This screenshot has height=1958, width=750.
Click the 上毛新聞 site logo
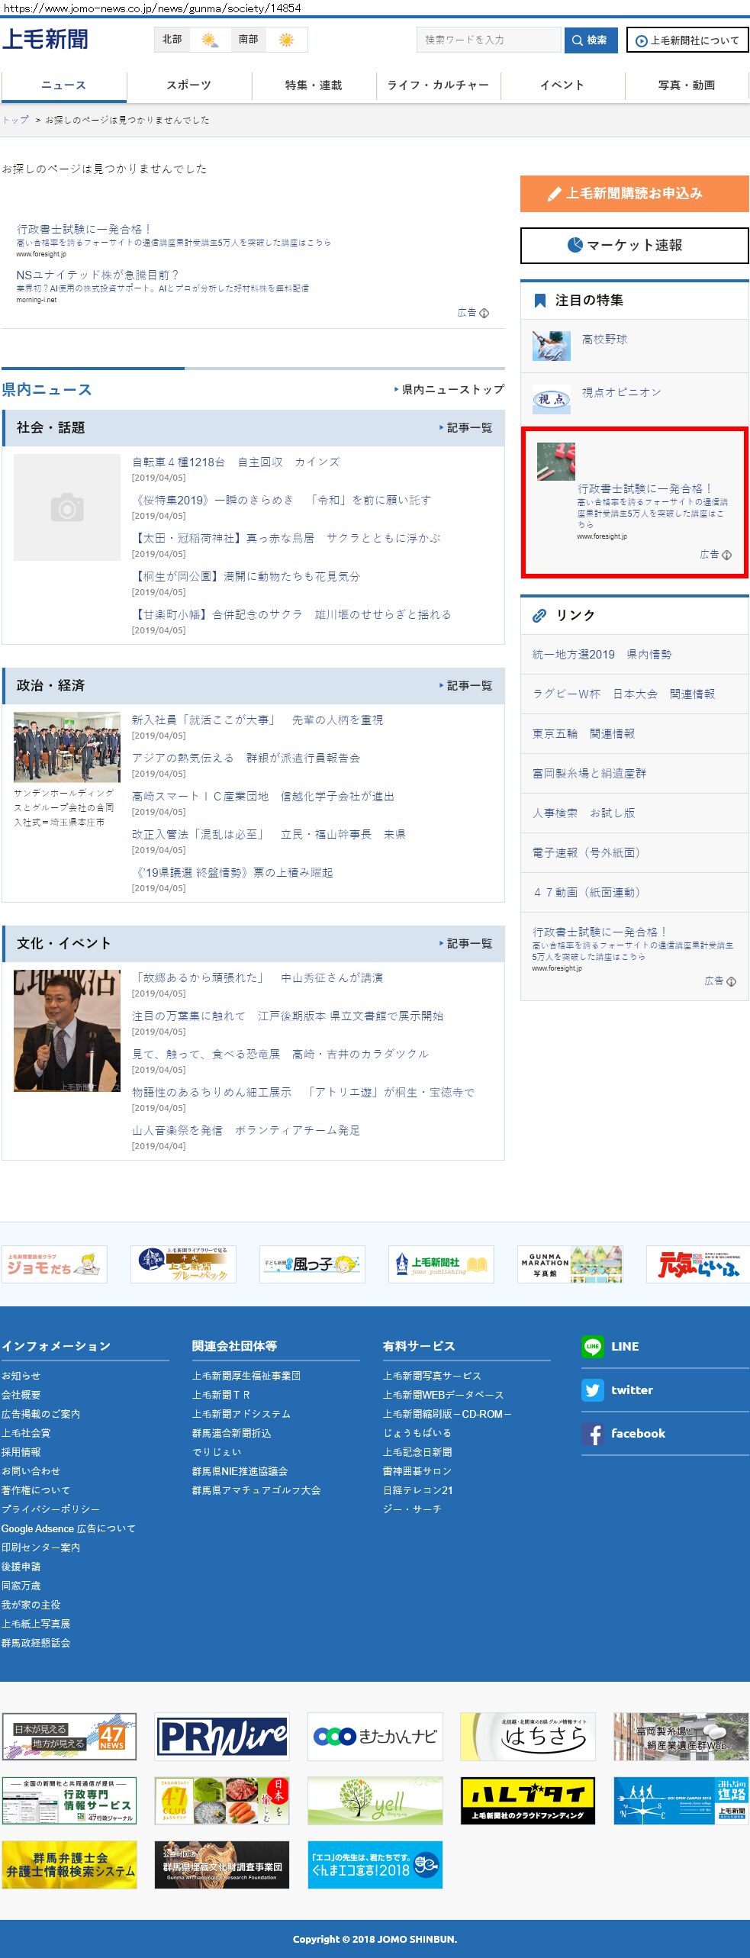[45, 40]
